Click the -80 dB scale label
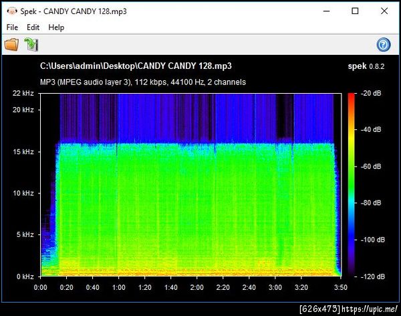Screen dimensions: 401x316 tap(371, 203)
